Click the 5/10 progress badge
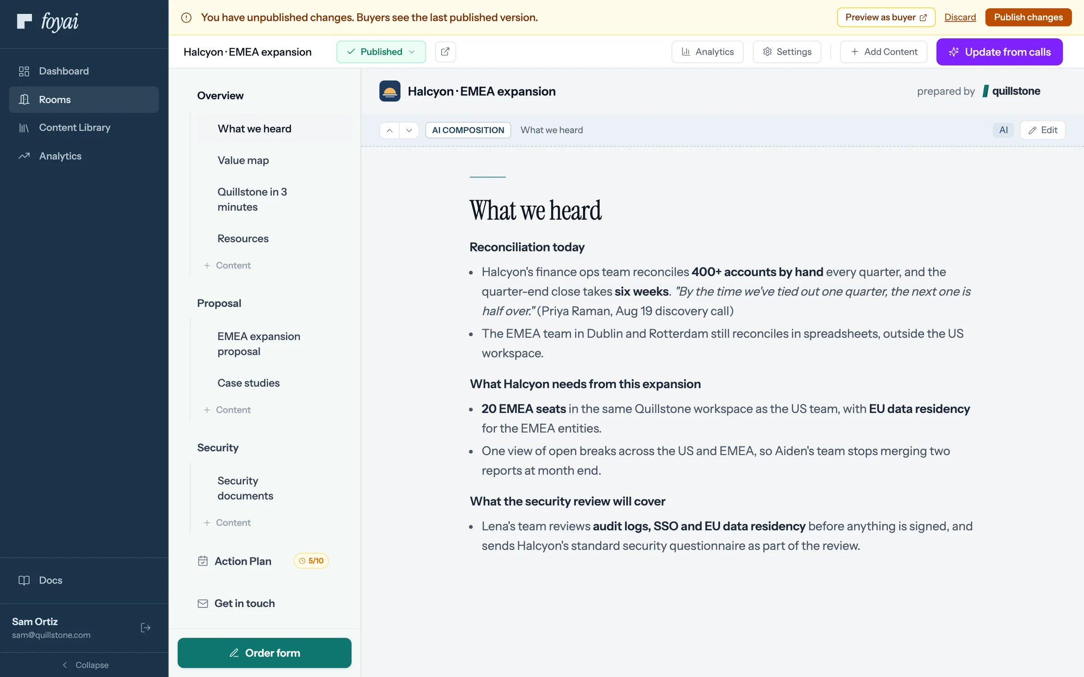This screenshot has height=677, width=1084. point(311,561)
